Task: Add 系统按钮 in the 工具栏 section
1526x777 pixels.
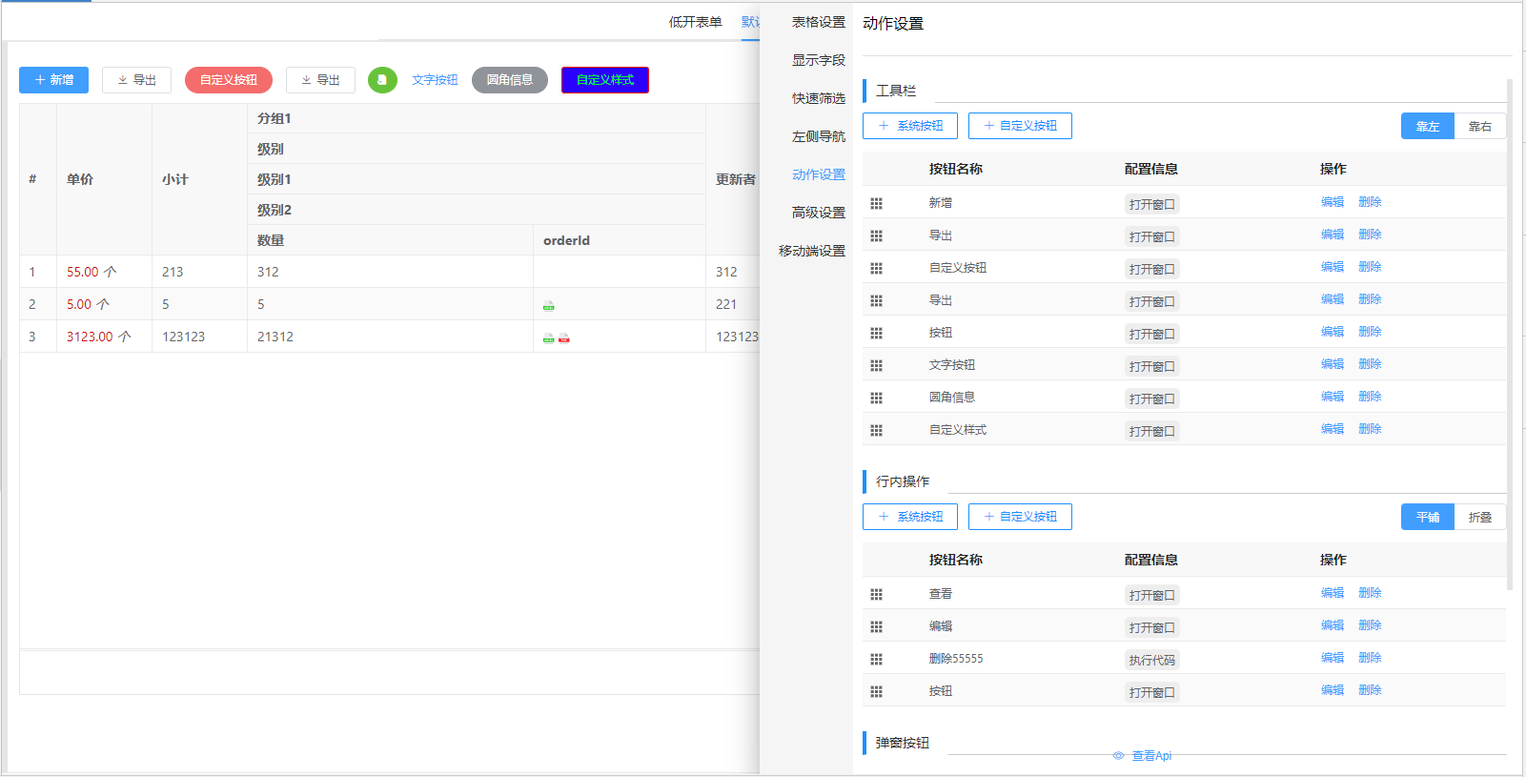Action: pos(910,126)
